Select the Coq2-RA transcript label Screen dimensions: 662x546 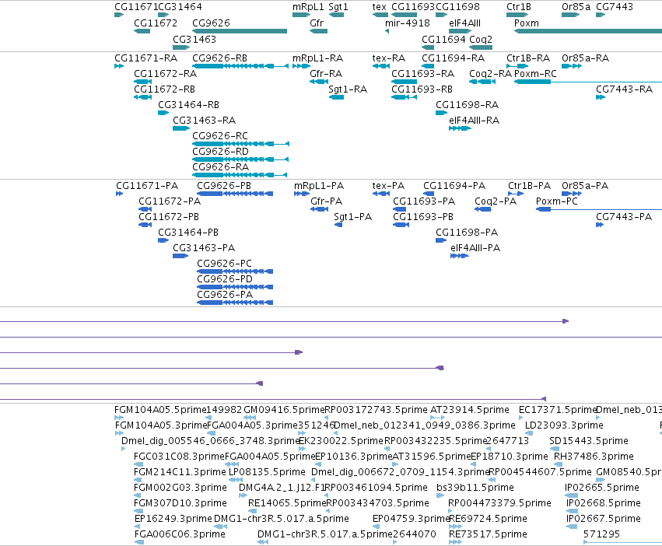(x=490, y=74)
